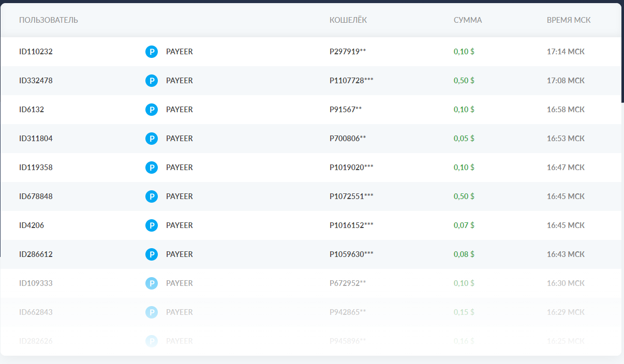
Task: Click wallet number P1019020***
Action: tap(351, 168)
